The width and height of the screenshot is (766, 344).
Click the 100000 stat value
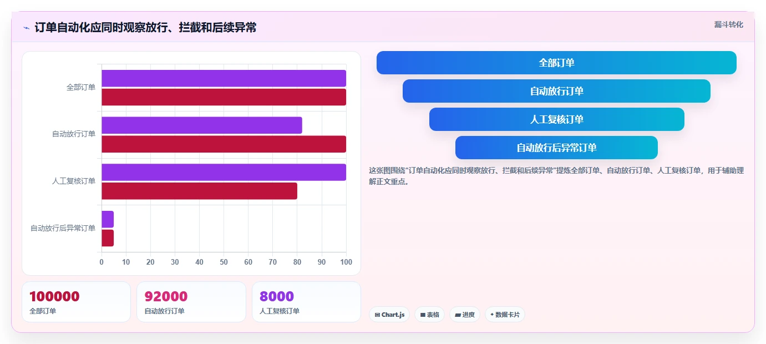tap(54, 297)
